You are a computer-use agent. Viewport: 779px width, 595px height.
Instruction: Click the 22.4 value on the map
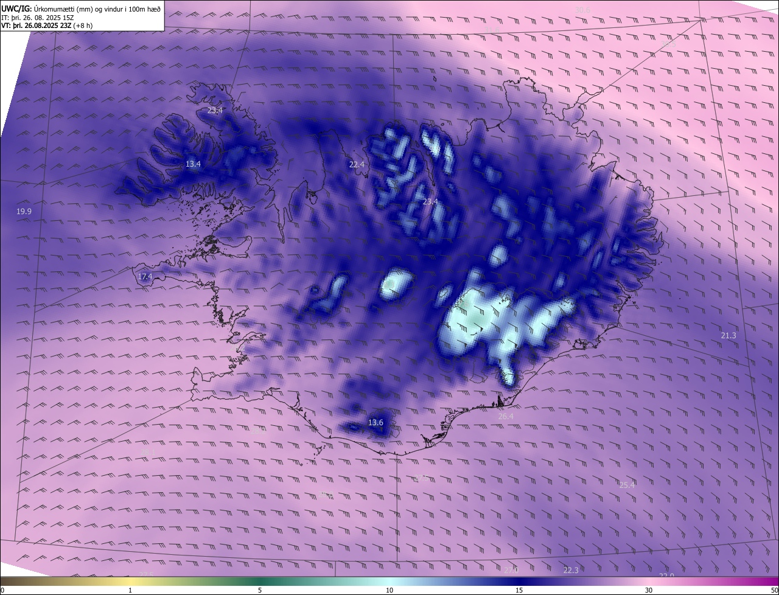[357, 164]
